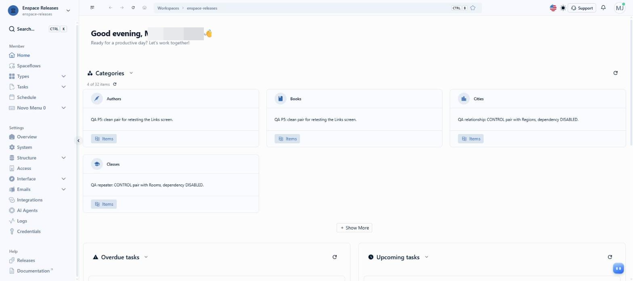This screenshot has width=633, height=281.
Task: Open Items of the Books card
Action: pos(287,138)
